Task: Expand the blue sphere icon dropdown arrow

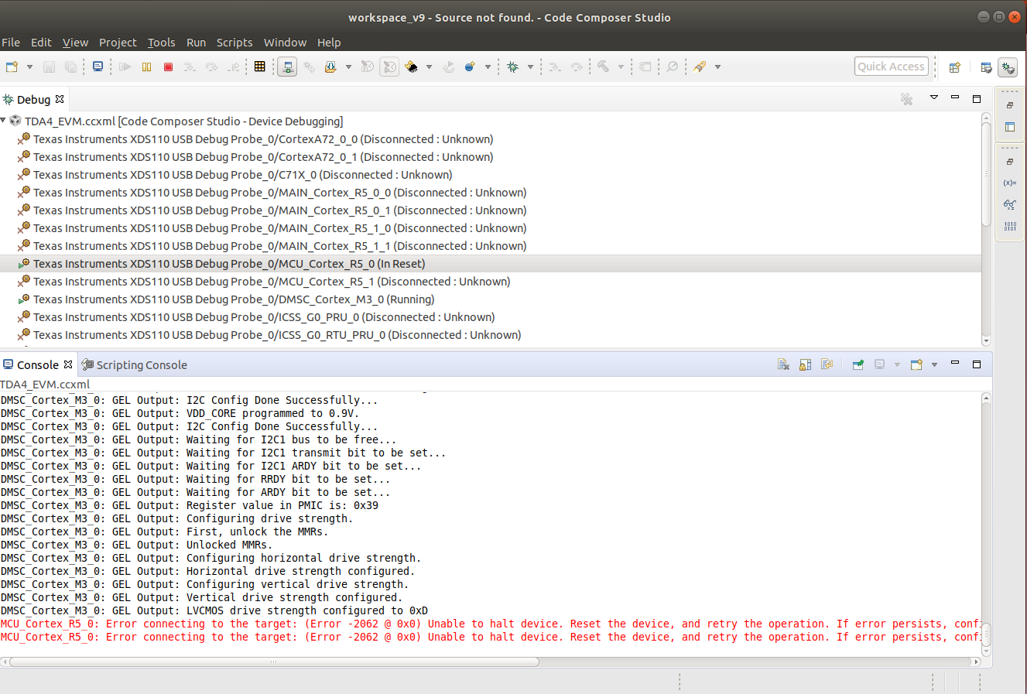Action: 488,67
